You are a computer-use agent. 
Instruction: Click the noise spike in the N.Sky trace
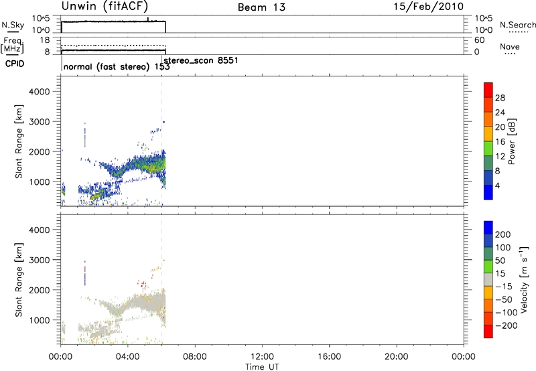pyautogui.click(x=147, y=19)
